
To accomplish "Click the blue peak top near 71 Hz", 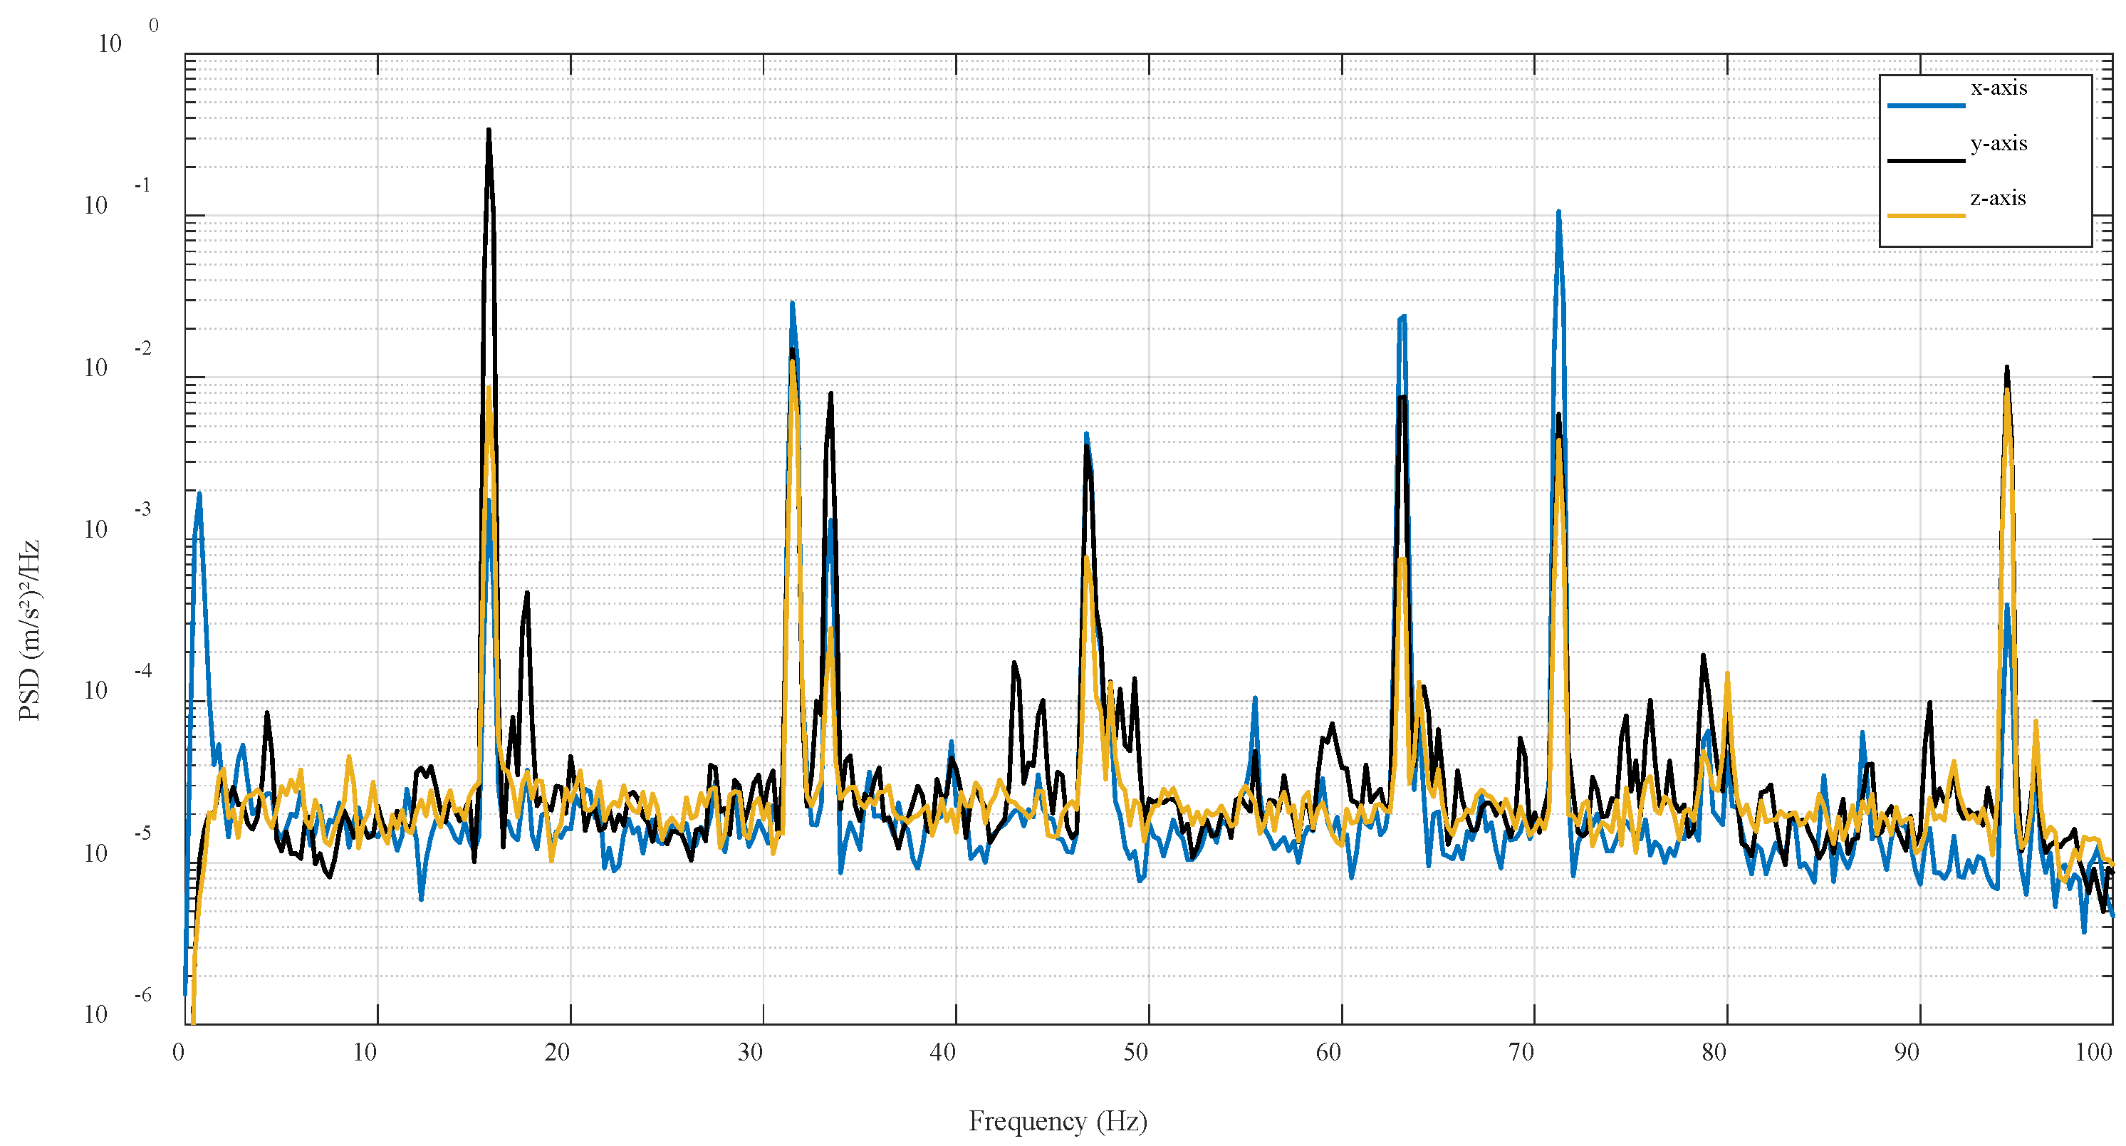I will click(1558, 213).
